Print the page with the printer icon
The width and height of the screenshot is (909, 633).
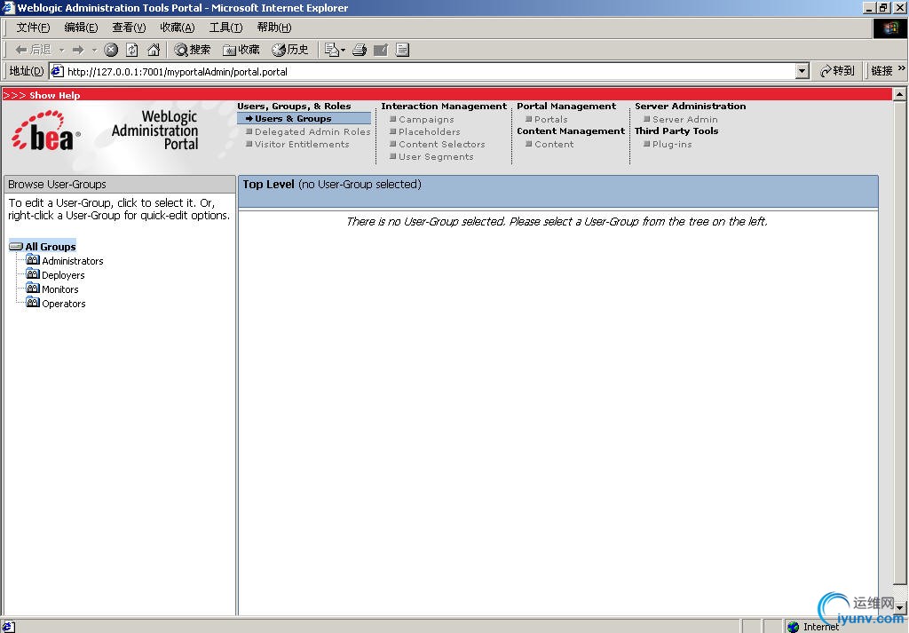click(x=360, y=50)
